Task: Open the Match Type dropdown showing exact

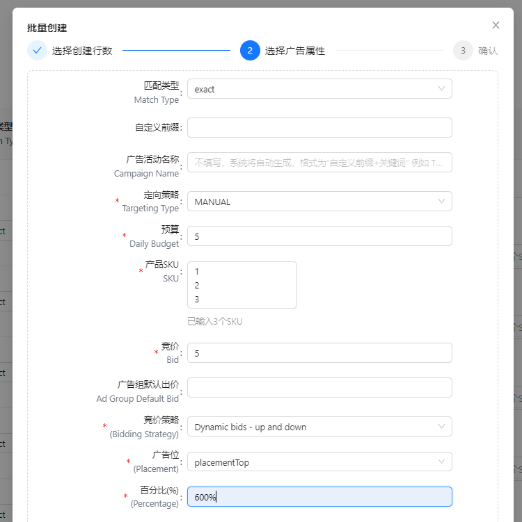Action: [319, 89]
